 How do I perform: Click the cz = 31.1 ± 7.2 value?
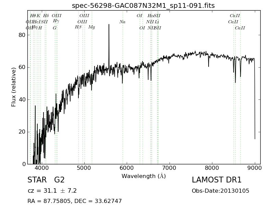pos(52,191)
